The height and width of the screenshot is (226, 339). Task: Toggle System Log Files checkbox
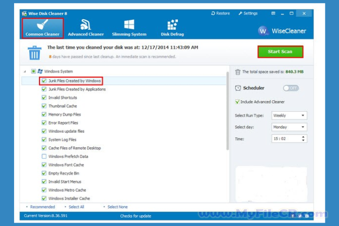[x=44, y=140]
